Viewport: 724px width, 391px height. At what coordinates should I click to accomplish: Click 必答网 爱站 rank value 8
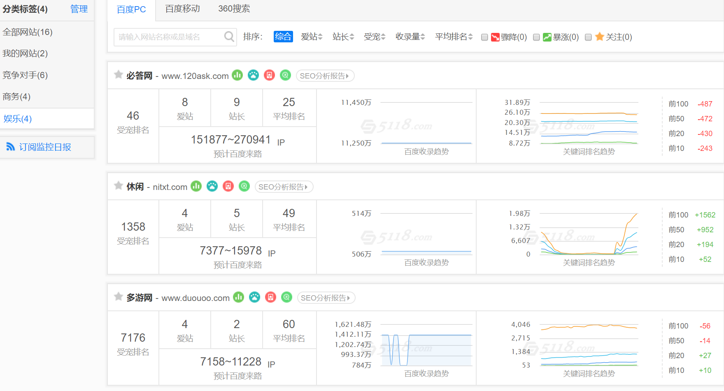(x=185, y=102)
